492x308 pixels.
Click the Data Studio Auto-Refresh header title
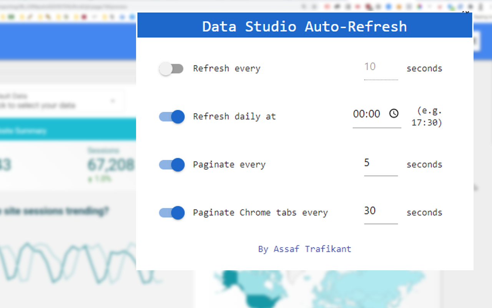304,26
